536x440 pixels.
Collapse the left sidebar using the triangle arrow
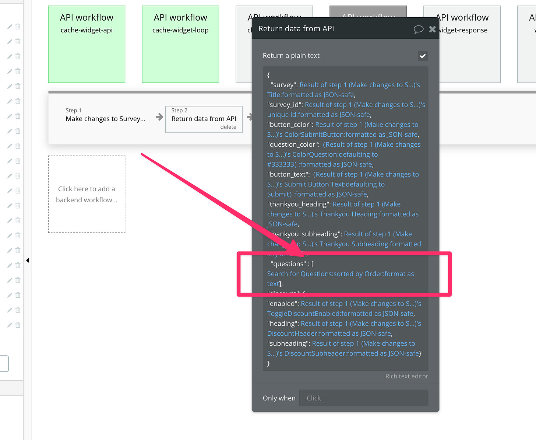27,260
